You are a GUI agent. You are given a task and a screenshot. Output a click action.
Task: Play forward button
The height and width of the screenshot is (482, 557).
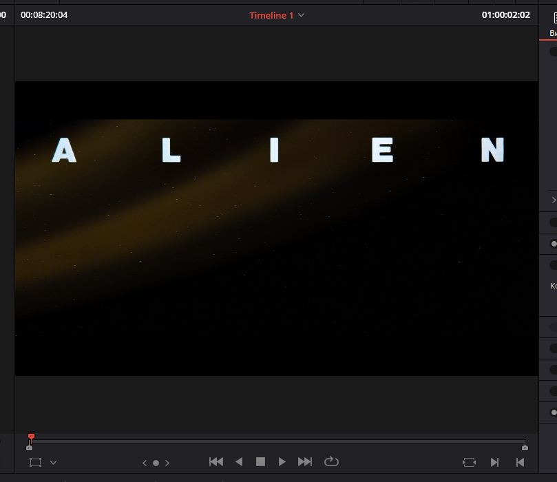[282, 462]
